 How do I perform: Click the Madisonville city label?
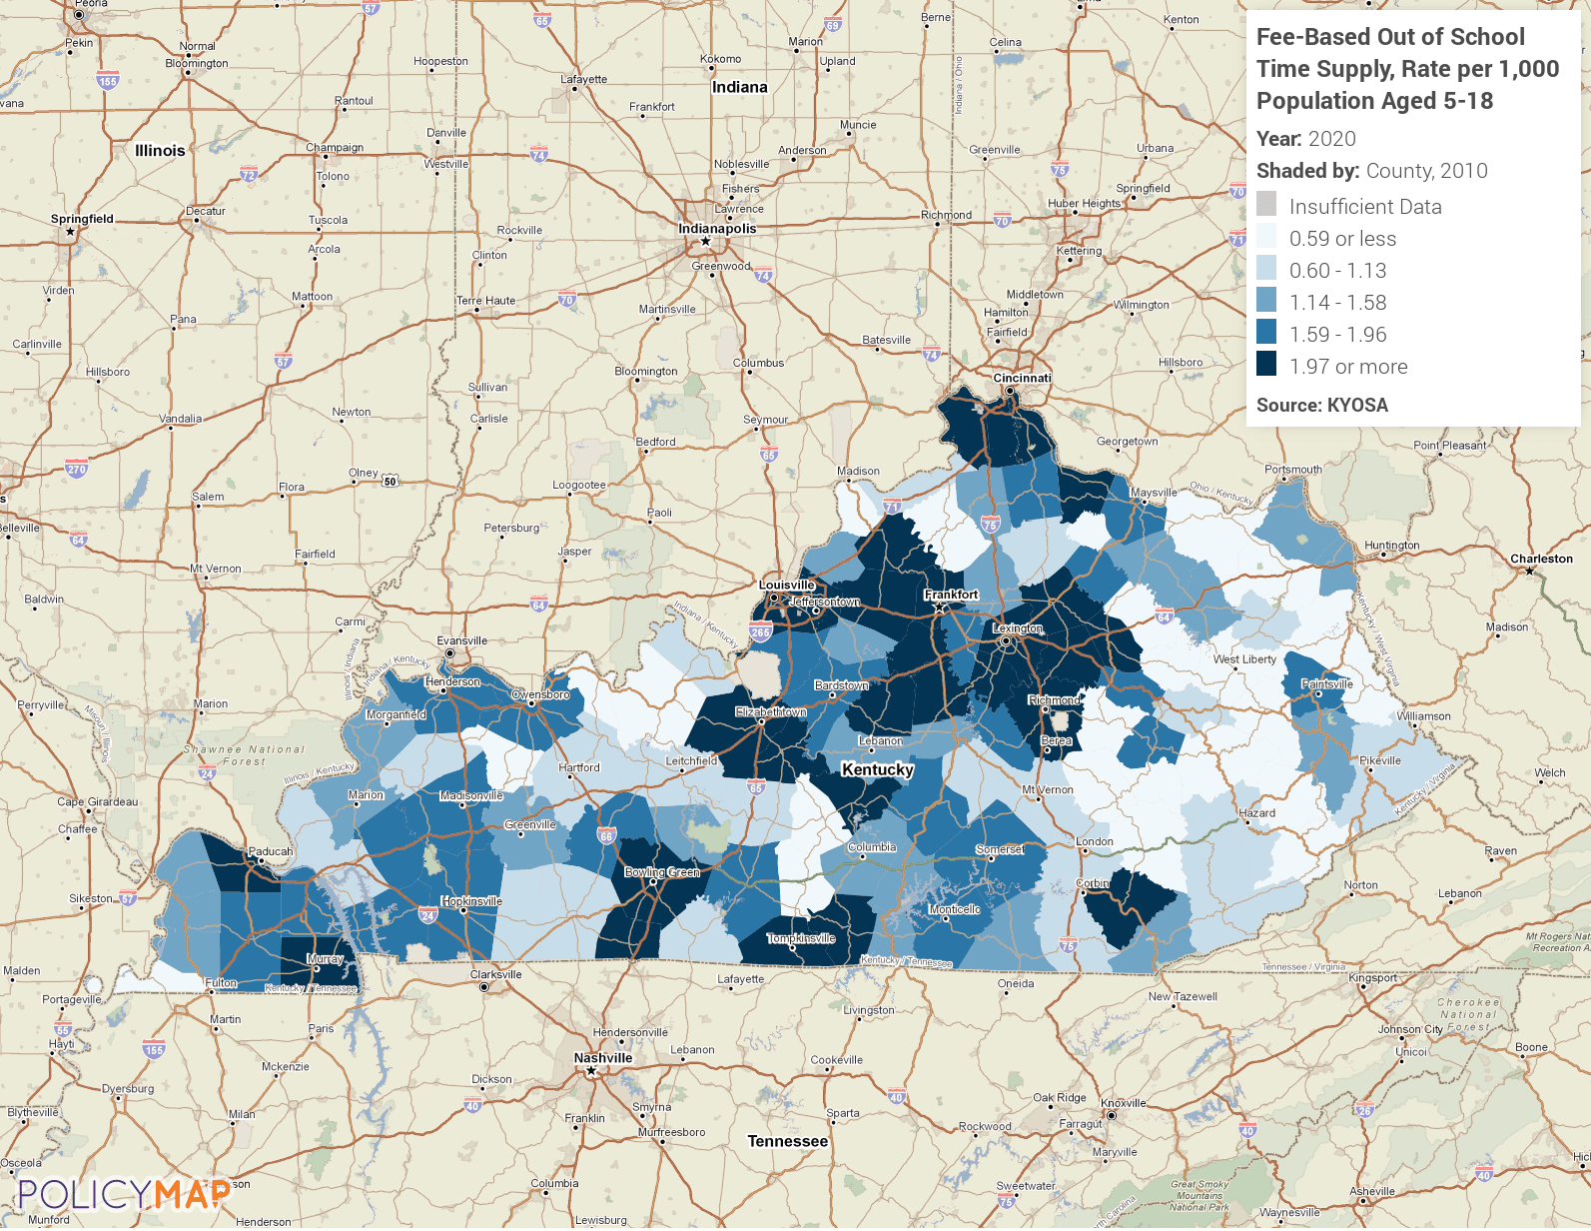point(471,796)
